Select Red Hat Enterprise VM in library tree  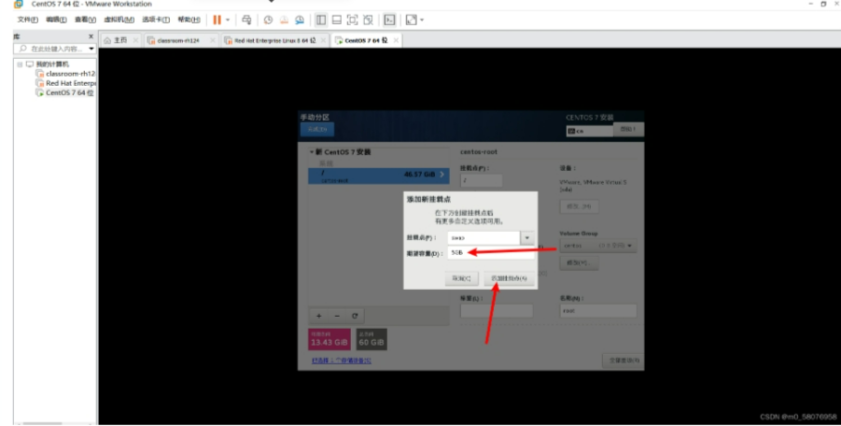70,83
